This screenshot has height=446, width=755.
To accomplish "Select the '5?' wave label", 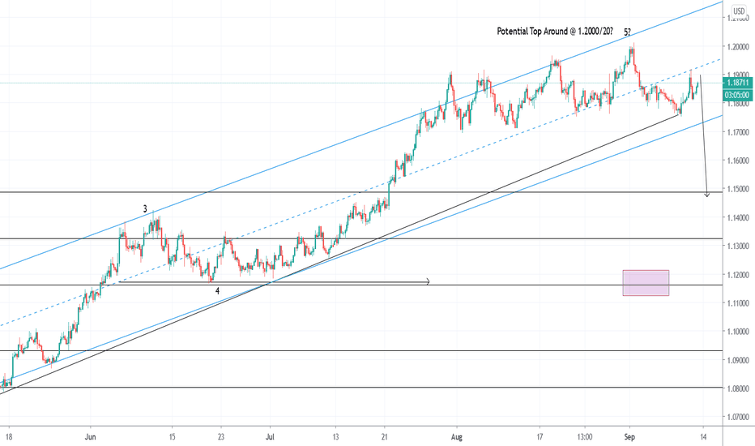I will [x=627, y=32].
